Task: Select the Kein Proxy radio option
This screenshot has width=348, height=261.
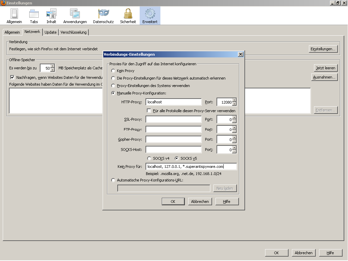Action: (114, 71)
